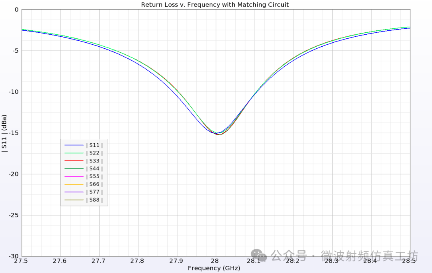The height and width of the screenshot is (273, 432).
Task: Click the y-axis tick label 0
Action: [16, 10]
